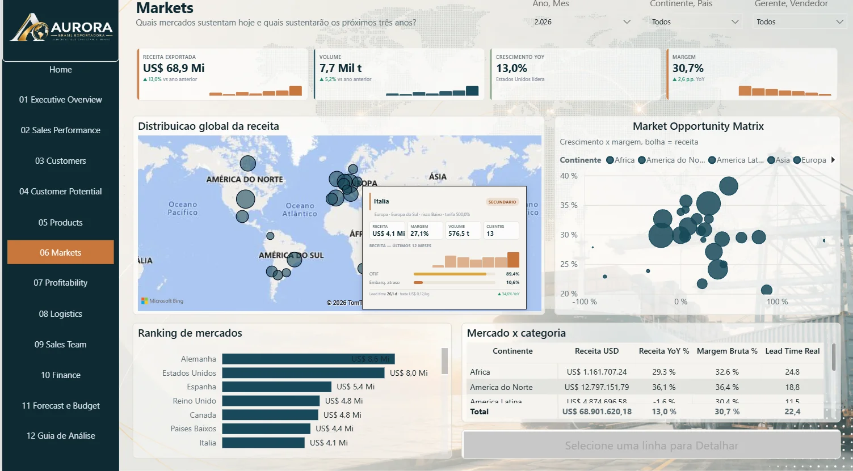The height and width of the screenshot is (471, 853).
Task: Select the Africa row in the table
Action: [645, 372]
